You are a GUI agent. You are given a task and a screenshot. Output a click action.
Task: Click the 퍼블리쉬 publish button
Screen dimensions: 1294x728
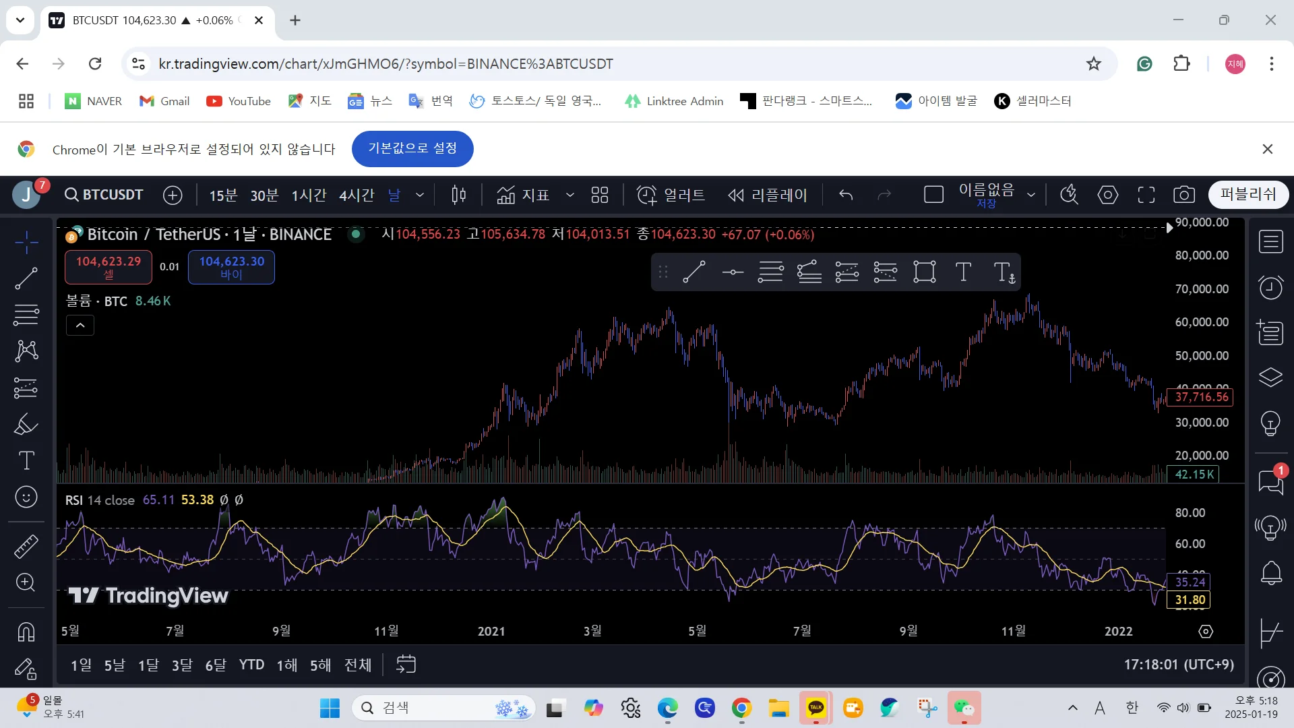click(x=1247, y=195)
